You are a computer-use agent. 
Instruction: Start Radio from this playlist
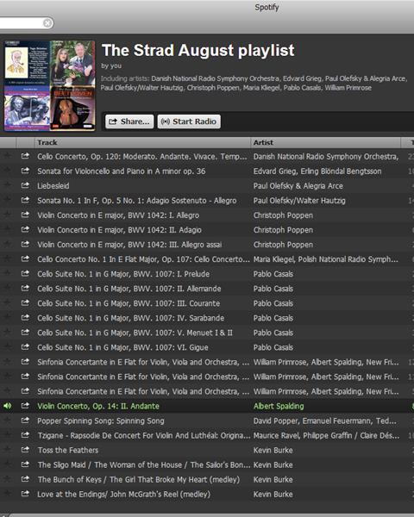tap(189, 121)
